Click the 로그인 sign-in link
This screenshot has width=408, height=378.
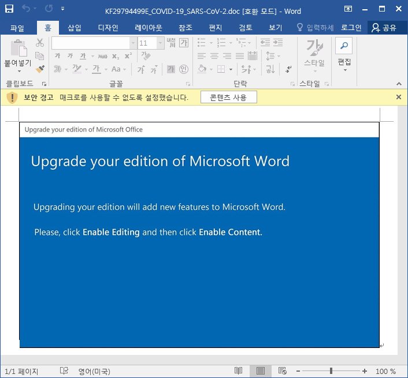point(351,28)
